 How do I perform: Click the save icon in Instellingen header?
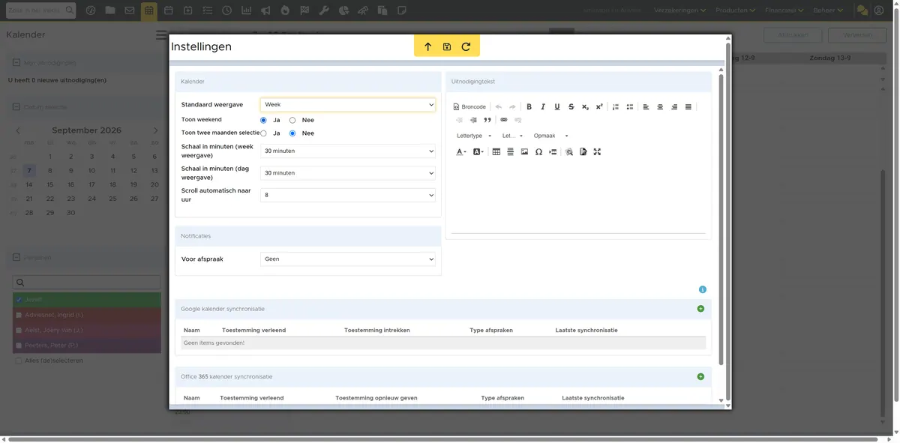click(447, 46)
